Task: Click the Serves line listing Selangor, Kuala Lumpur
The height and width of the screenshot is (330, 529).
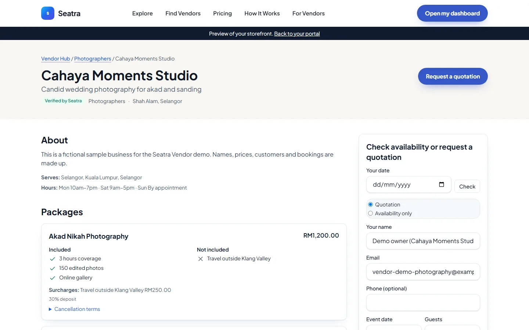Action: pos(91,177)
